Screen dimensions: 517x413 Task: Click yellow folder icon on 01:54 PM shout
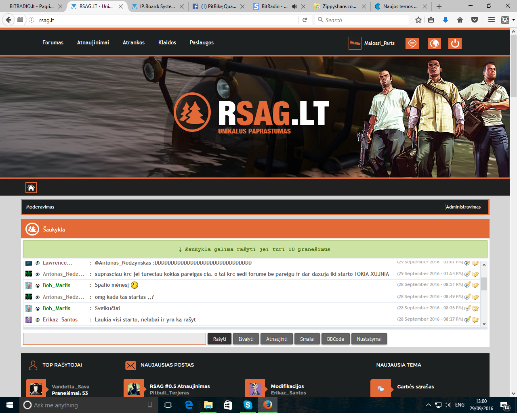tap(476, 274)
